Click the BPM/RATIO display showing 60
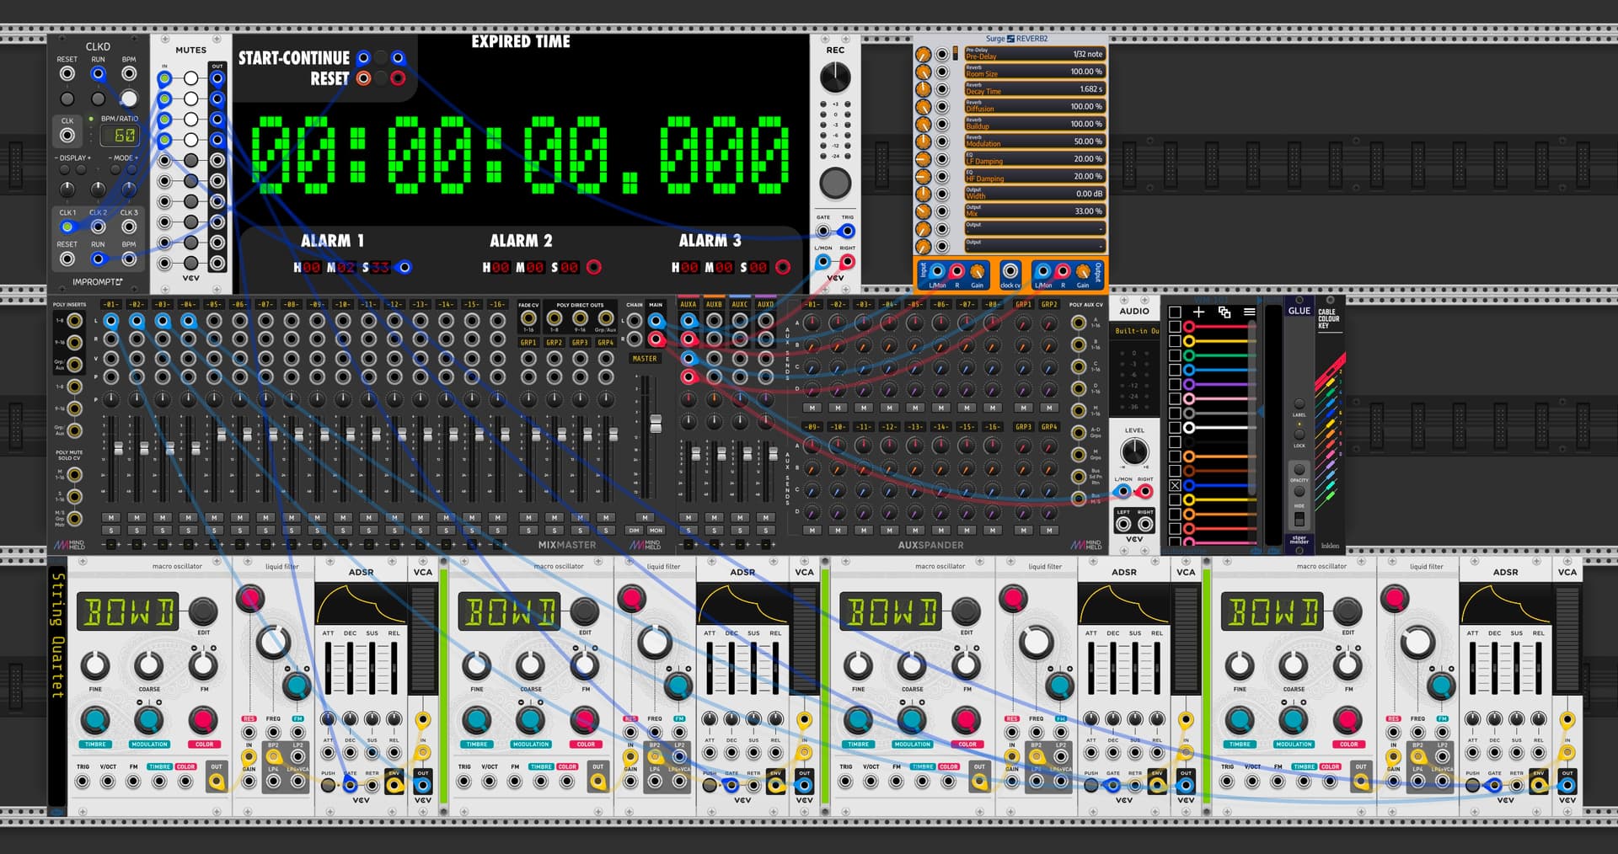Viewport: 1618px width, 854px height. point(120,136)
